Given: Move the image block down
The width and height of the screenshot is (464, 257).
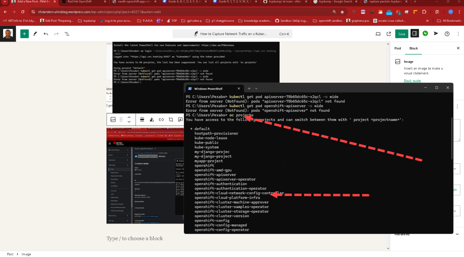Looking at the screenshot, I should pos(129,122).
